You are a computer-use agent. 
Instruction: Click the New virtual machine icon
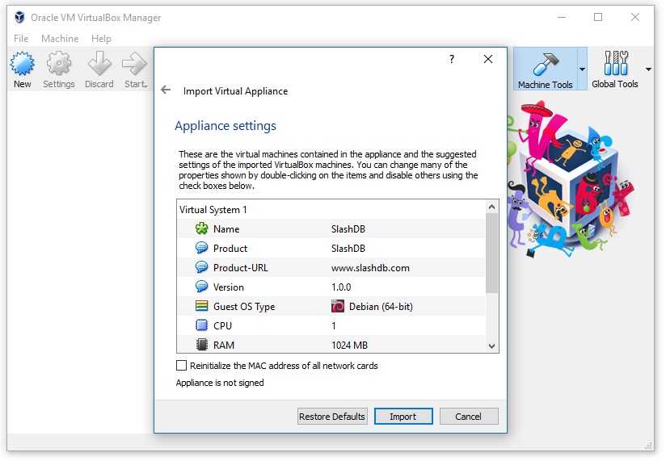coord(22,65)
